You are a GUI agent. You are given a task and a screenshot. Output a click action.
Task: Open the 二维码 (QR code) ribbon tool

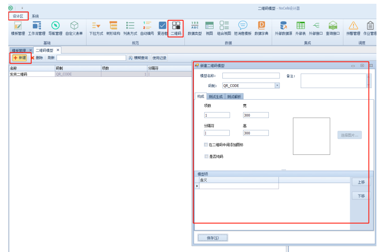pos(176,28)
